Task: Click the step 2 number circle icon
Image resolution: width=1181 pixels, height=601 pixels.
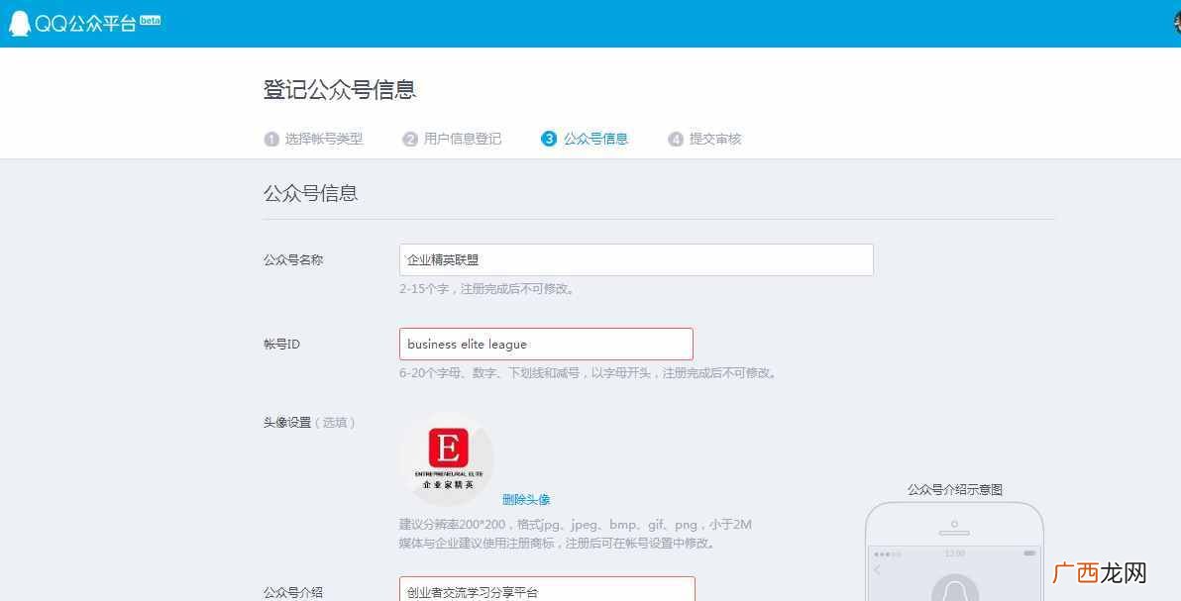Action: pyautogui.click(x=410, y=140)
